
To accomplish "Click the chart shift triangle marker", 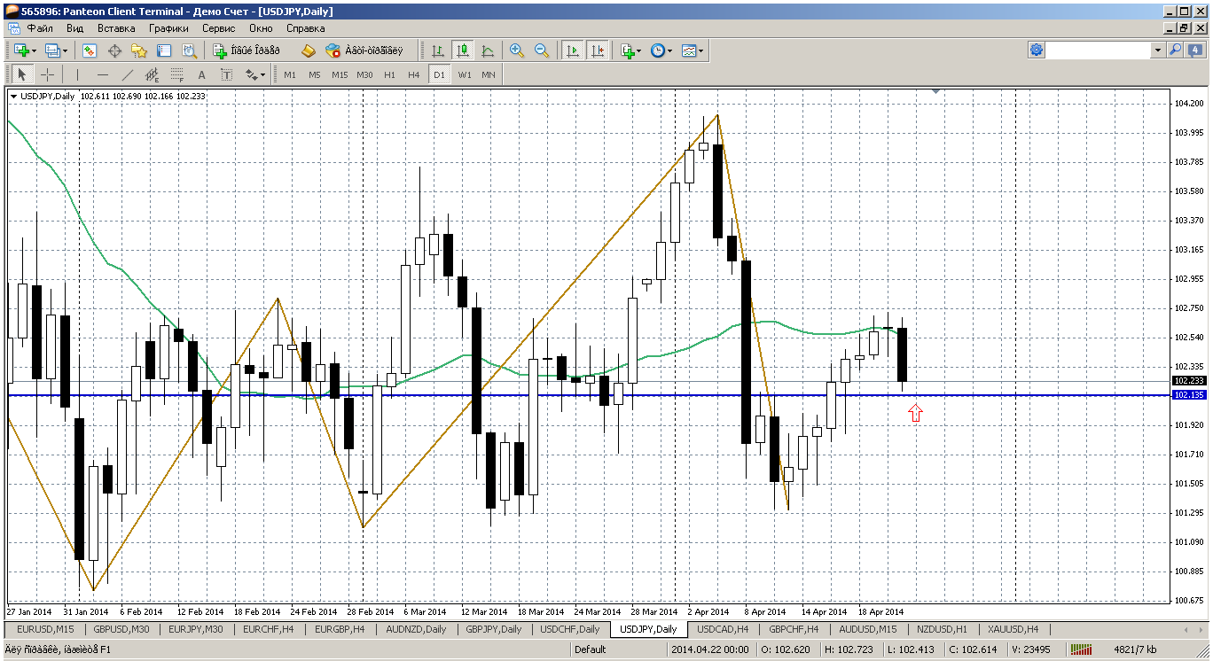I will tap(935, 90).
